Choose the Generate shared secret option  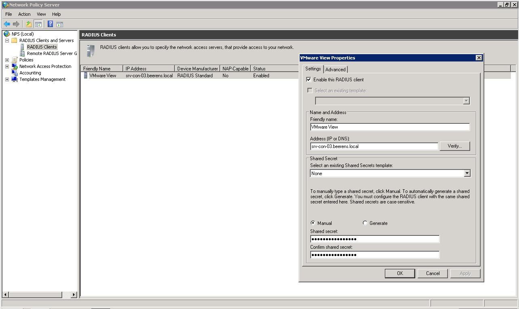click(x=365, y=223)
